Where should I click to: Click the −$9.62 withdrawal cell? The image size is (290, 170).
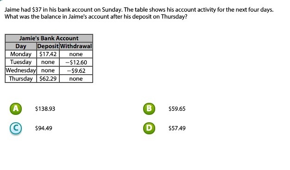[76, 71]
